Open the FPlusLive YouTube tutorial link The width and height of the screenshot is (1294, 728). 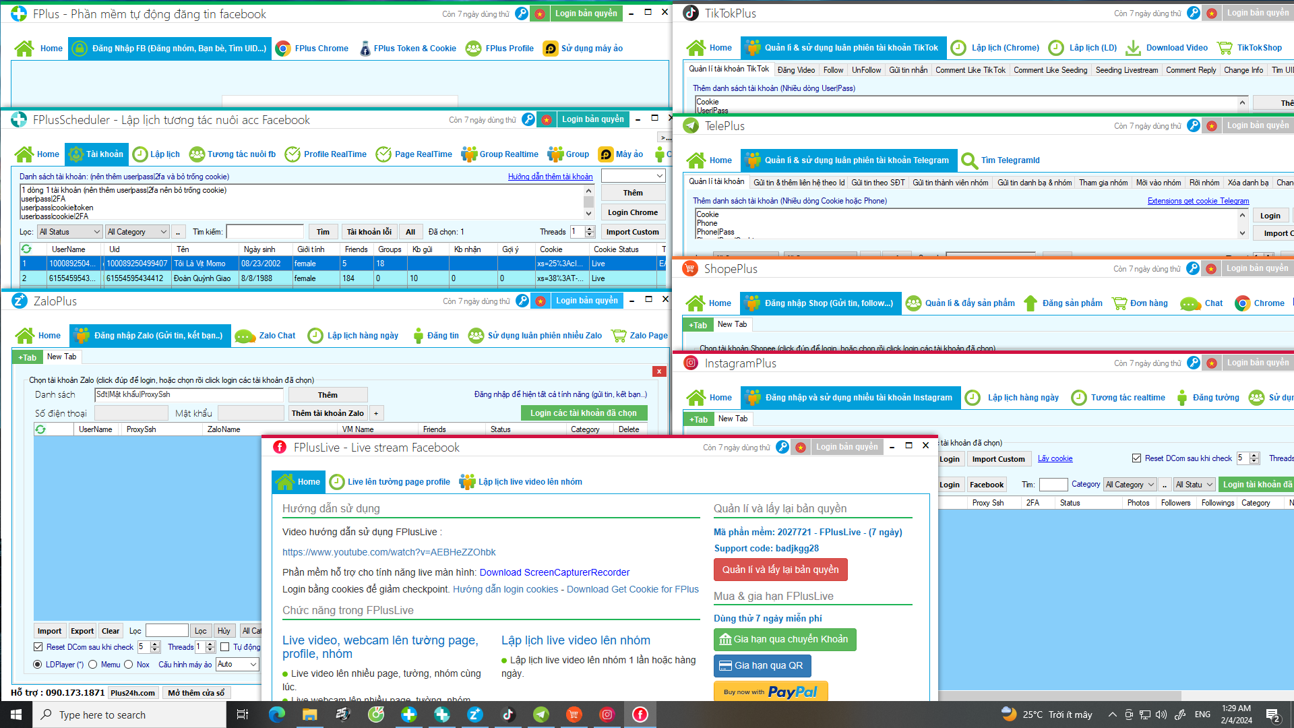tap(389, 552)
